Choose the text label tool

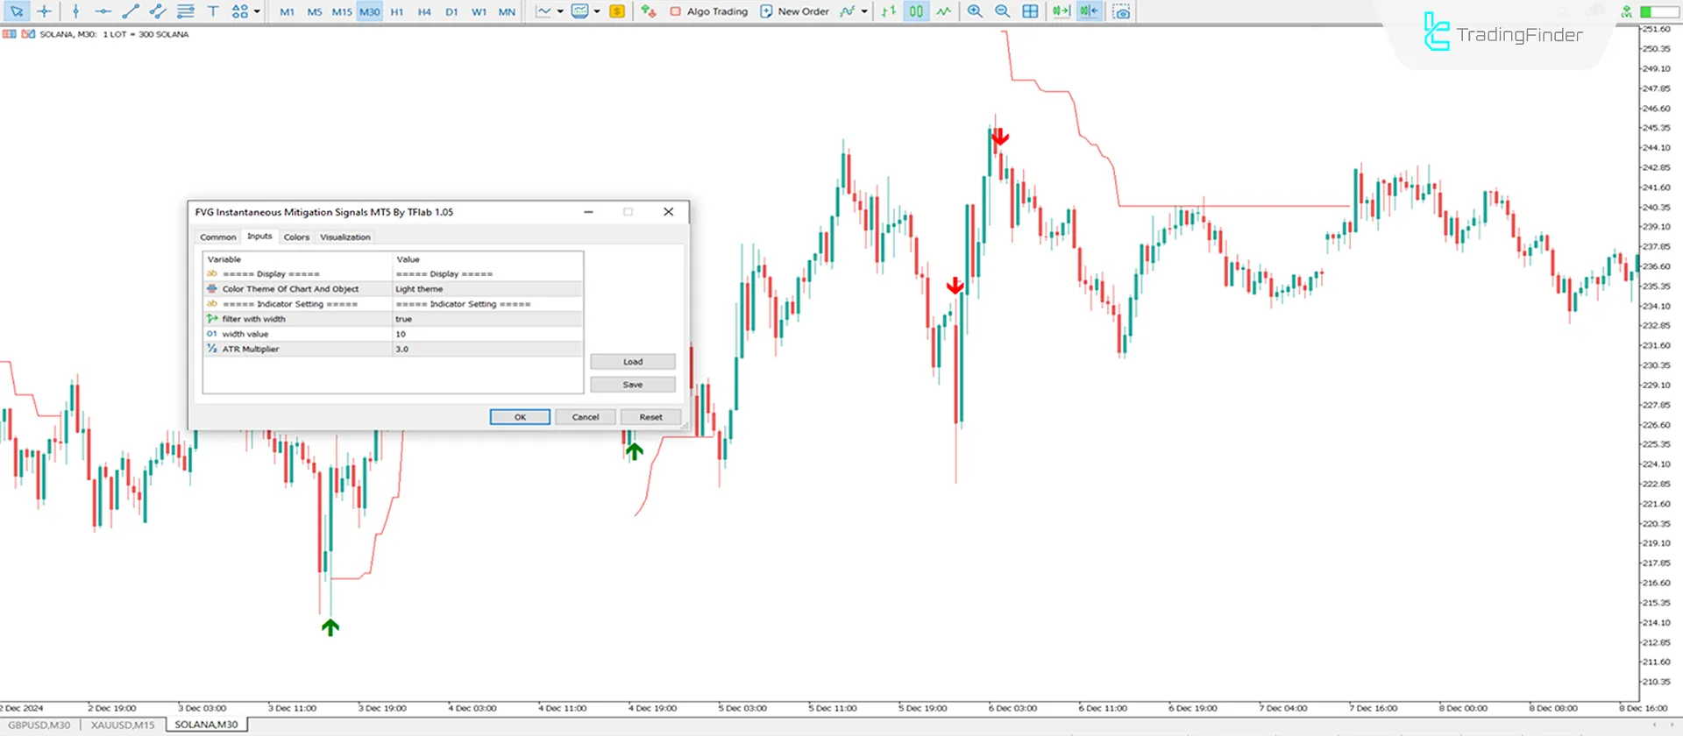click(212, 11)
